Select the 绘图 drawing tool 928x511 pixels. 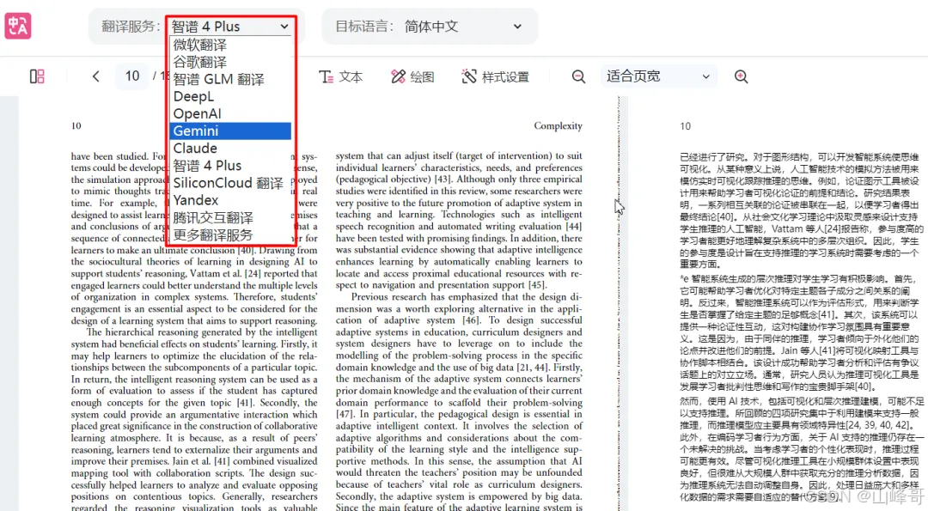[412, 77]
